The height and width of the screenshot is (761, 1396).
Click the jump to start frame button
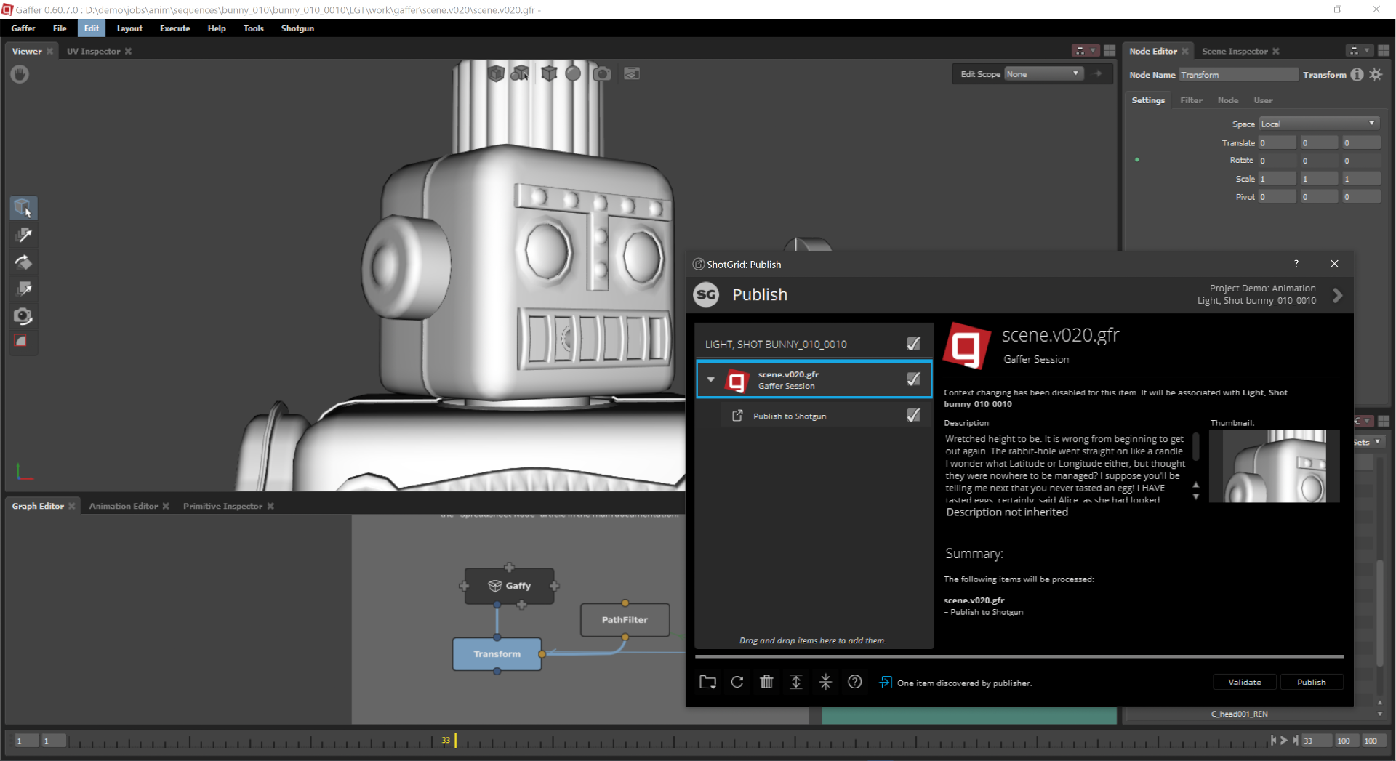click(1272, 740)
